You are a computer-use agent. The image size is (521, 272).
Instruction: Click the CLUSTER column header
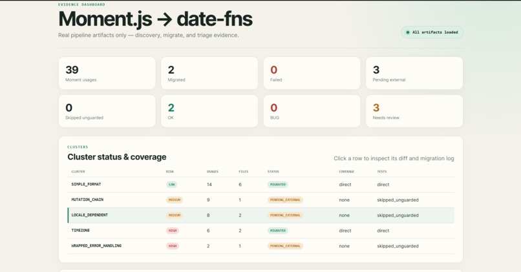(78, 172)
